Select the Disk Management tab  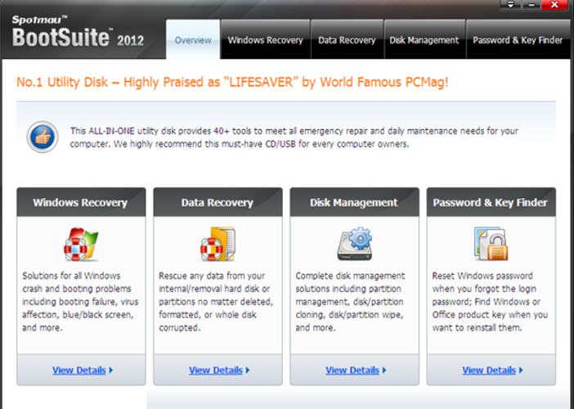424,40
